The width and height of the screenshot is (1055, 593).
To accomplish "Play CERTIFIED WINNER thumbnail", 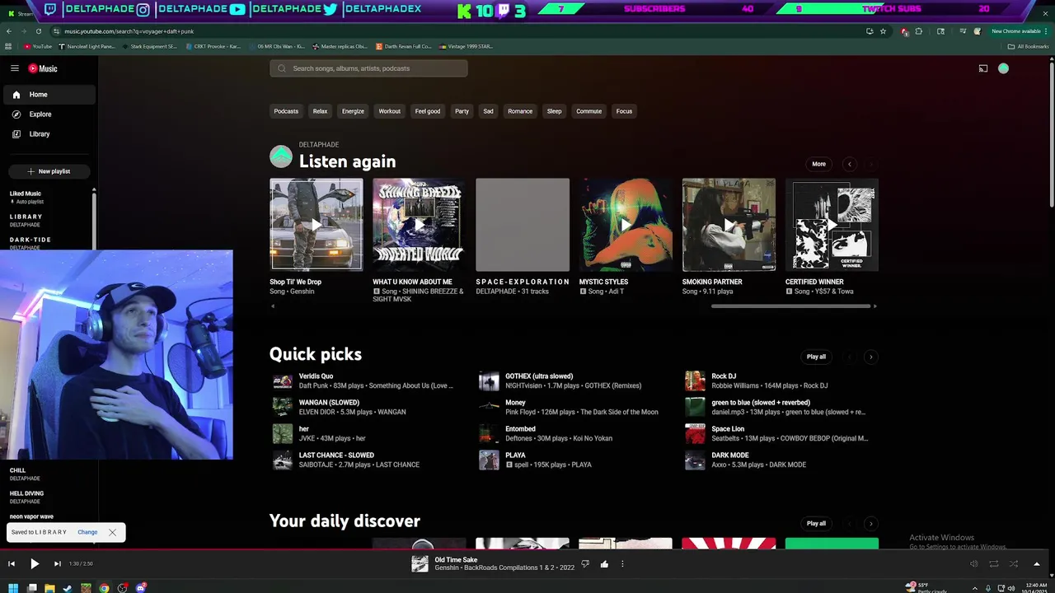I will point(832,225).
